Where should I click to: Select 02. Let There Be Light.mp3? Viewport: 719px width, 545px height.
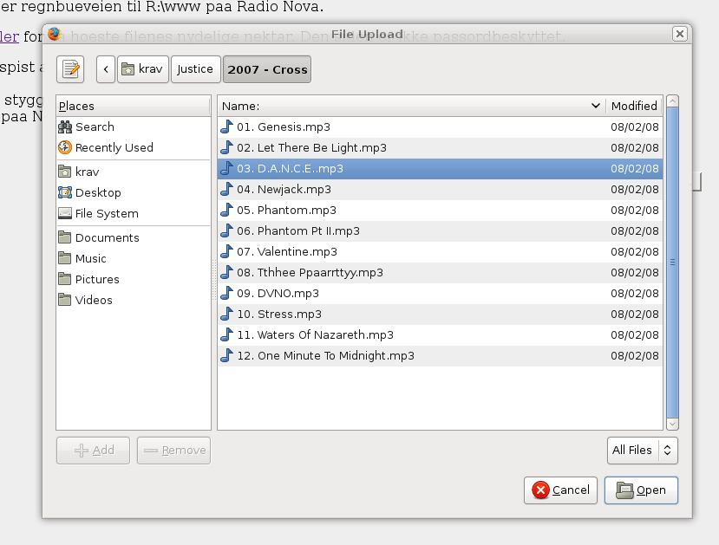click(441, 147)
